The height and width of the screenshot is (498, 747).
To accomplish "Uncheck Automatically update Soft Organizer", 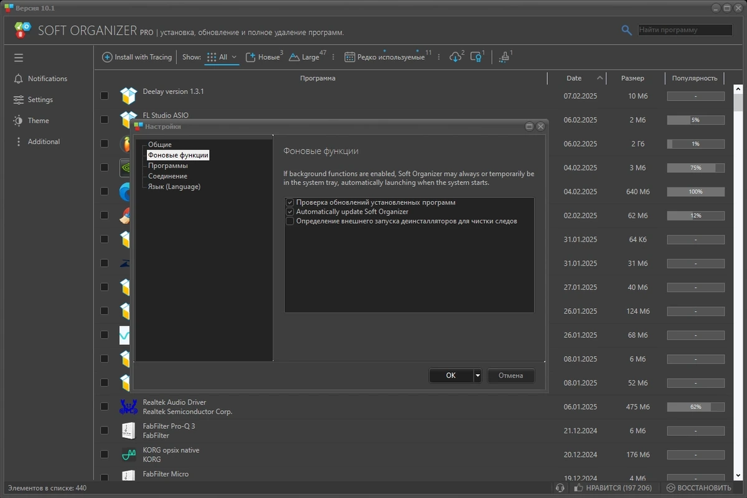I will 289,212.
